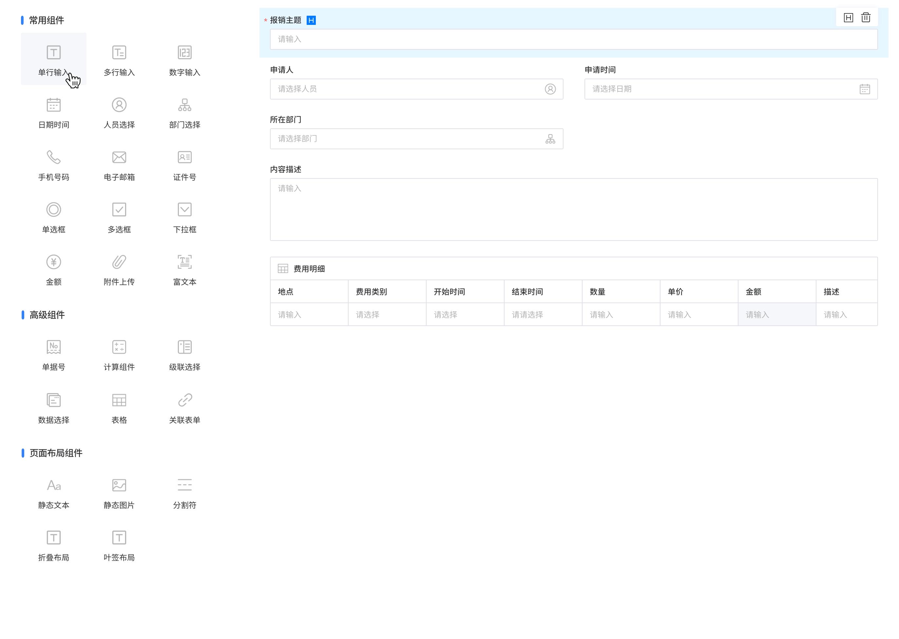
Task: Toggle field width with H icon
Action: [x=848, y=18]
